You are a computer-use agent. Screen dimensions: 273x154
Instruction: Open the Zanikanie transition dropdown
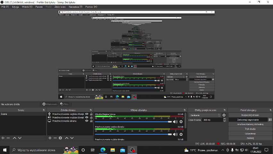[x=205, y=115]
